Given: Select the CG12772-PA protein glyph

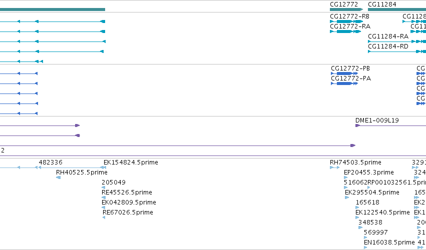Looking at the screenshot, I should pos(344,83).
